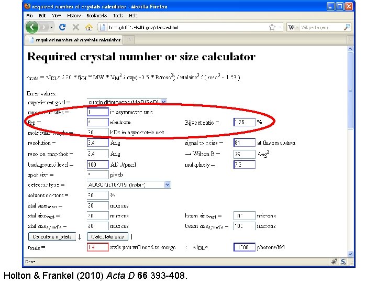The width and height of the screenshot is (377, 283).
Task: Click the Firefox logo in title bar
Action: [28, 6]
